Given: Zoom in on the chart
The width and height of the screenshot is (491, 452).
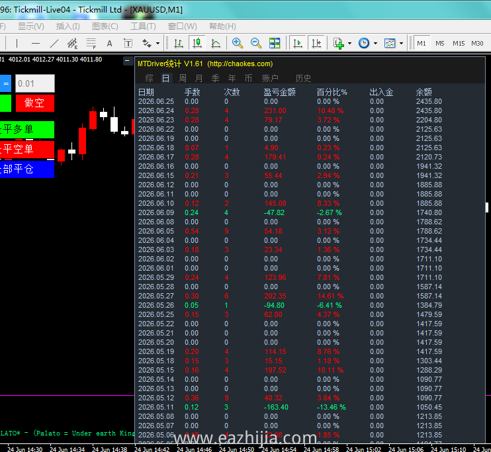Looking at the screenshot, I should (238, 43).
